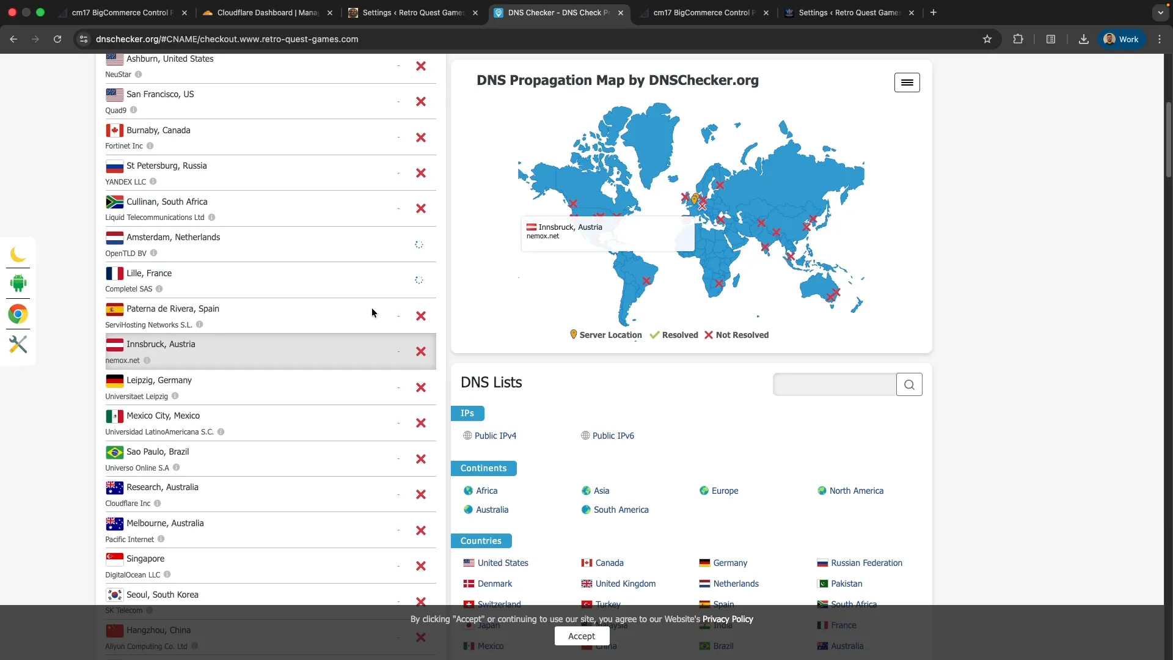The height and width of the screenshot is (660, 1173).
Task: Click the Cloudflare Inc info icon
Action: point(157,504)
